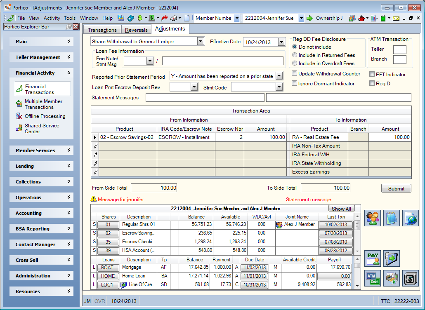This screenshot has height=310, width=425.
Task: Click the first Statement Messages field
Action: coord(205,97)
